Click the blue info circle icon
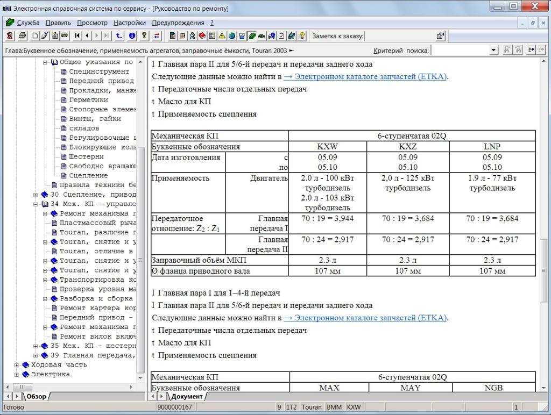 pos(132,36)
